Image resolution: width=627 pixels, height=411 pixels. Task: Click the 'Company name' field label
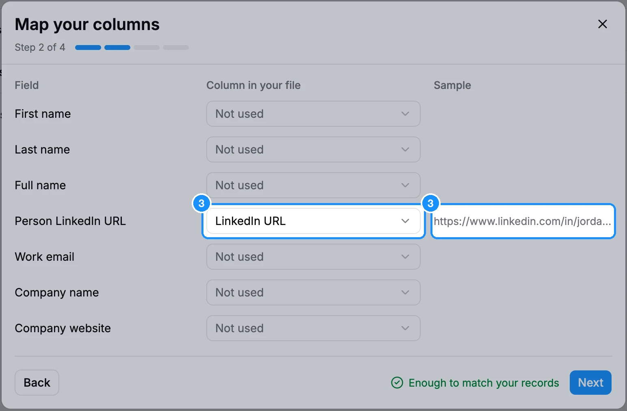(57, 293)
